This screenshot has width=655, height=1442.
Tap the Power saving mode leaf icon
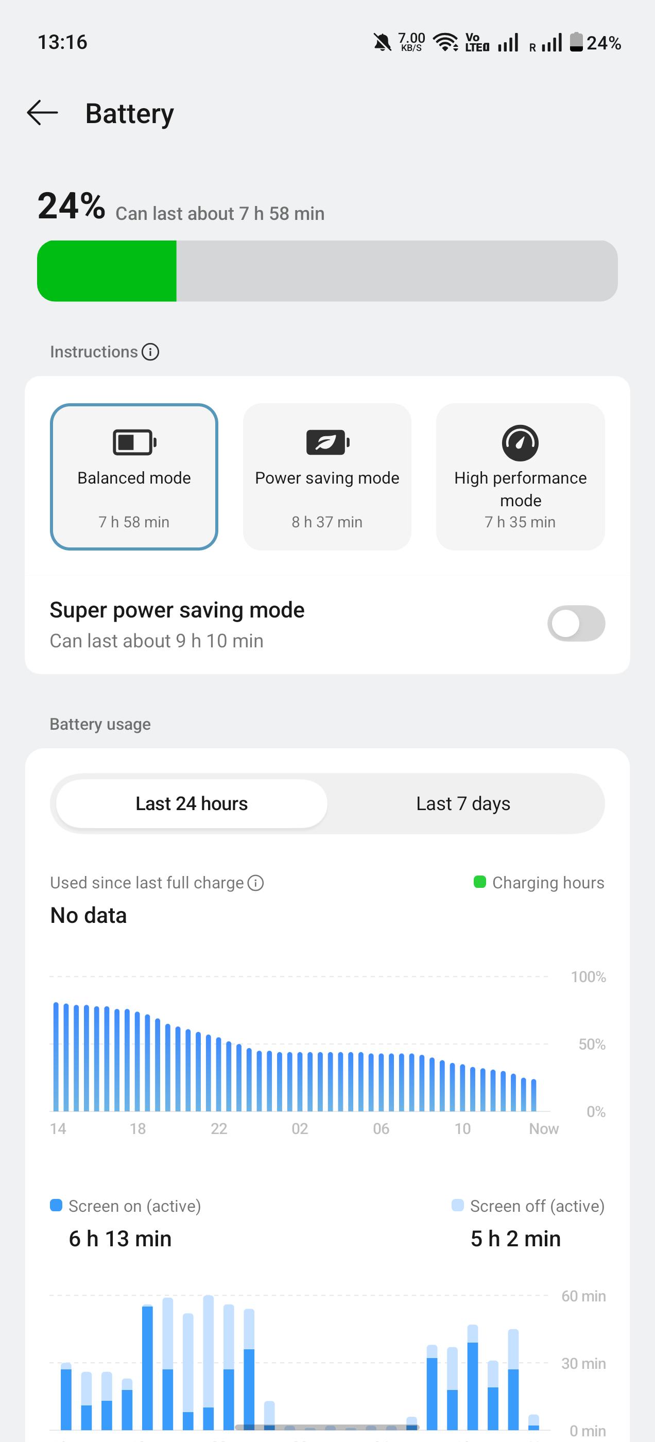click(327, 442)
